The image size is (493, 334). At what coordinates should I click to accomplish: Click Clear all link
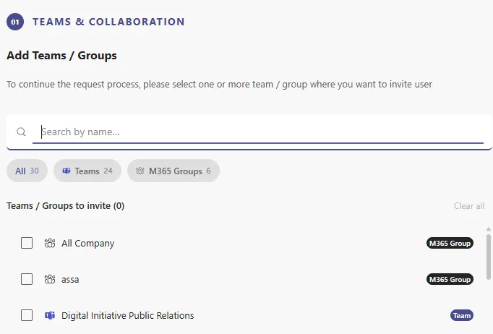pyautogui.click(x=469, y=206)
